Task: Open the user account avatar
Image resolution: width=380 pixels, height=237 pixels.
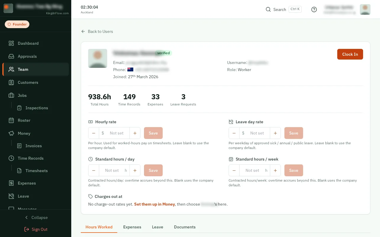Action: coord(365,9)
